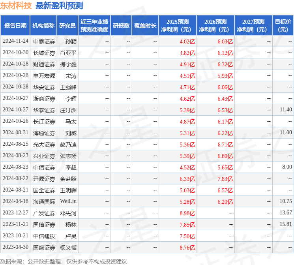Click the 中信建投 institution cell

click(44, 236)
